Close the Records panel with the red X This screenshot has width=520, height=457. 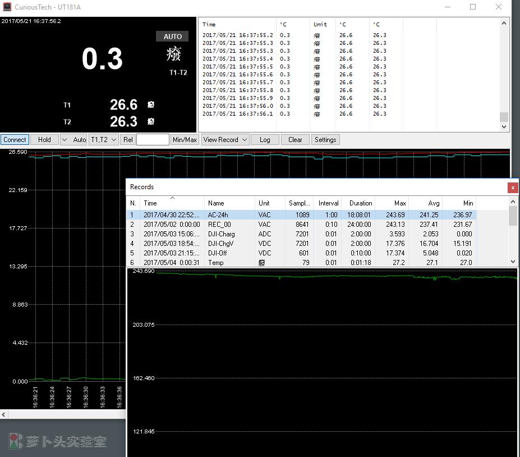click(x=512, y=188)
